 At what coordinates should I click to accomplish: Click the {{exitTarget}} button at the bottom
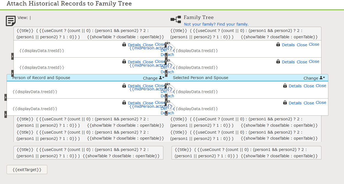click(27, 170)
